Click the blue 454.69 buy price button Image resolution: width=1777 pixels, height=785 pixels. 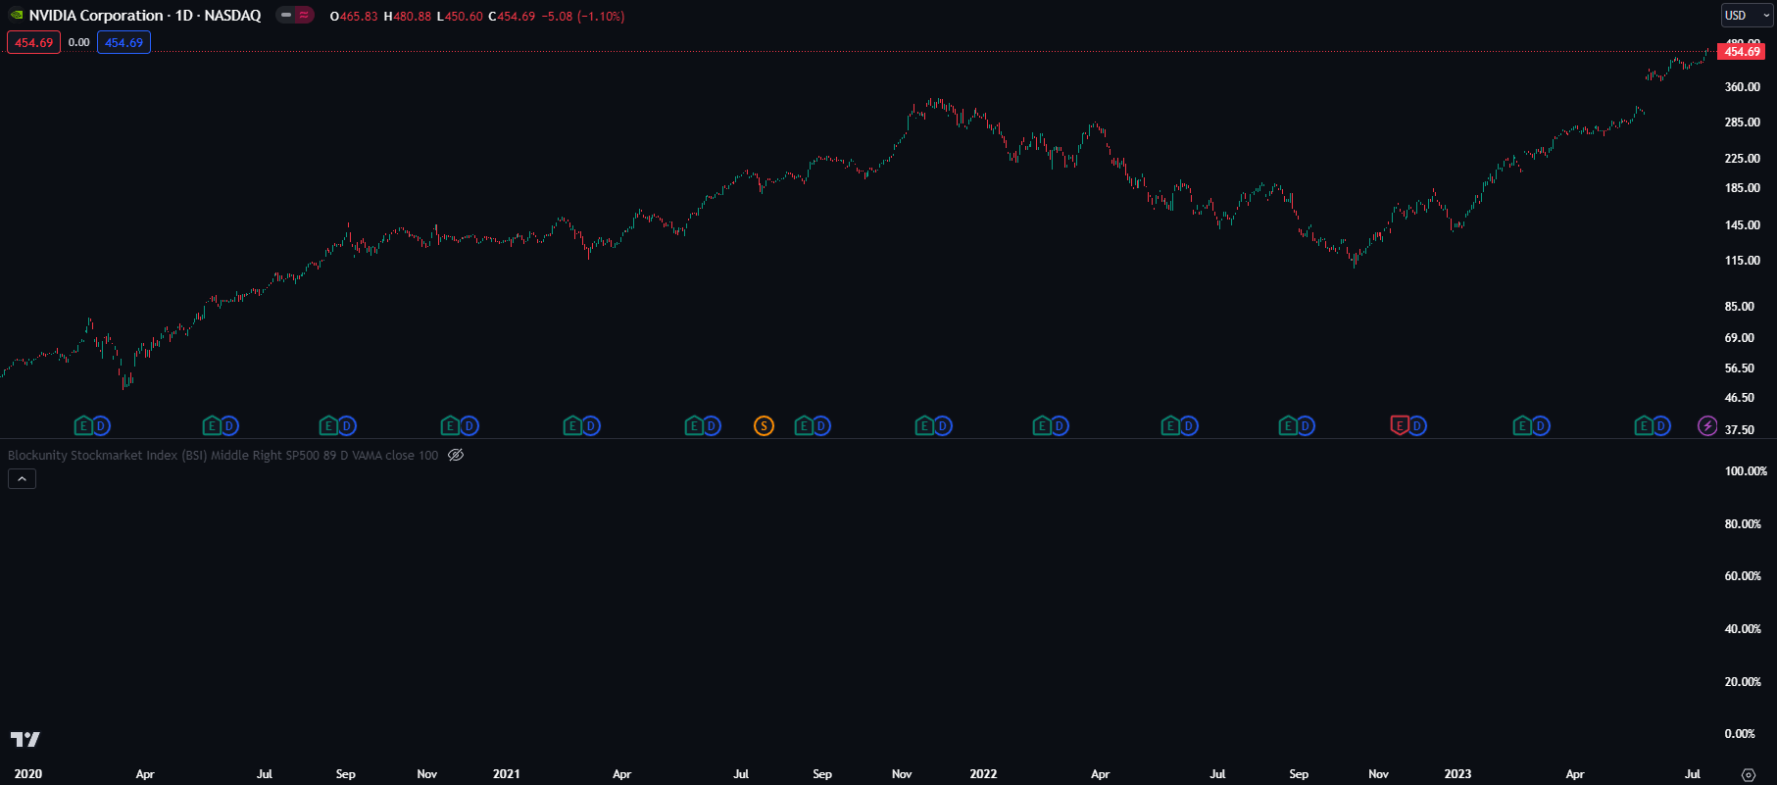pos(123,43)
